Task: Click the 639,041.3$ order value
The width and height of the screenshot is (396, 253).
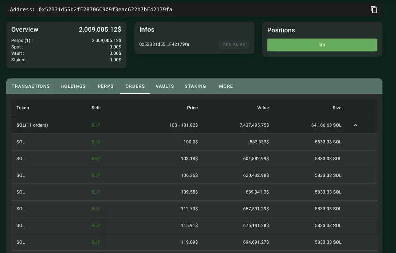Action: tap(257, 192)
